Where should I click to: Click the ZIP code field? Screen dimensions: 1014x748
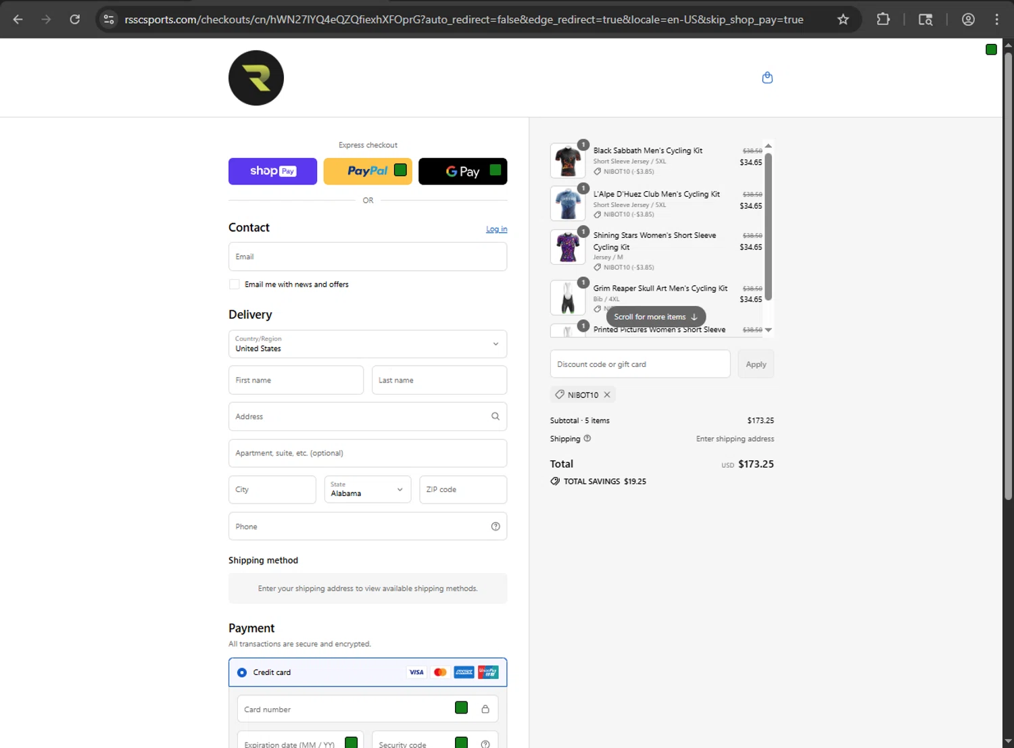pos(463,489)
